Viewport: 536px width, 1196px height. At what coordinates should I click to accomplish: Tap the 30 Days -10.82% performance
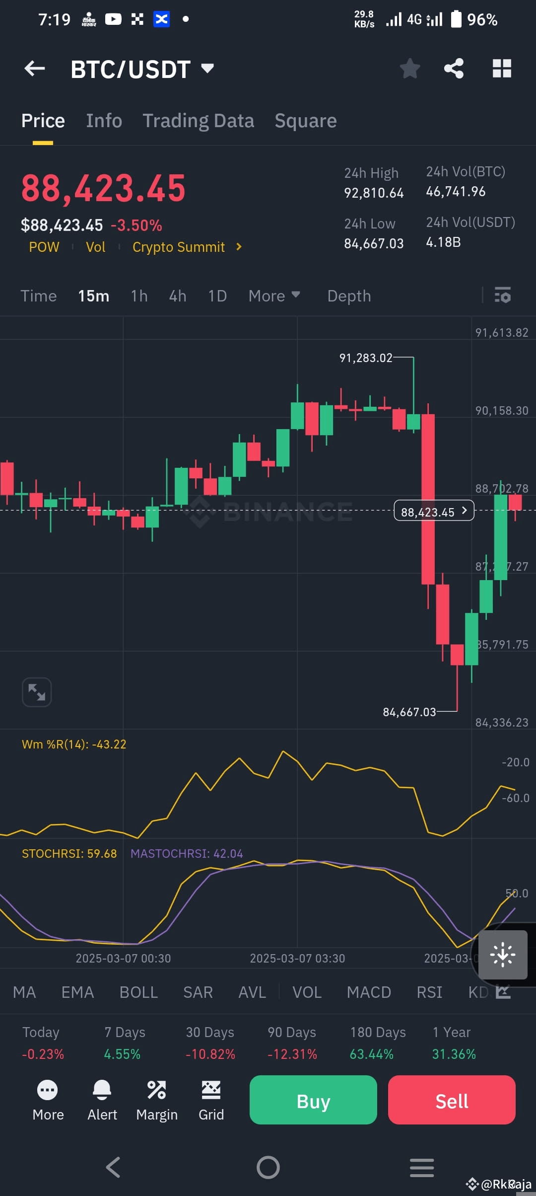coord(210,1043)
